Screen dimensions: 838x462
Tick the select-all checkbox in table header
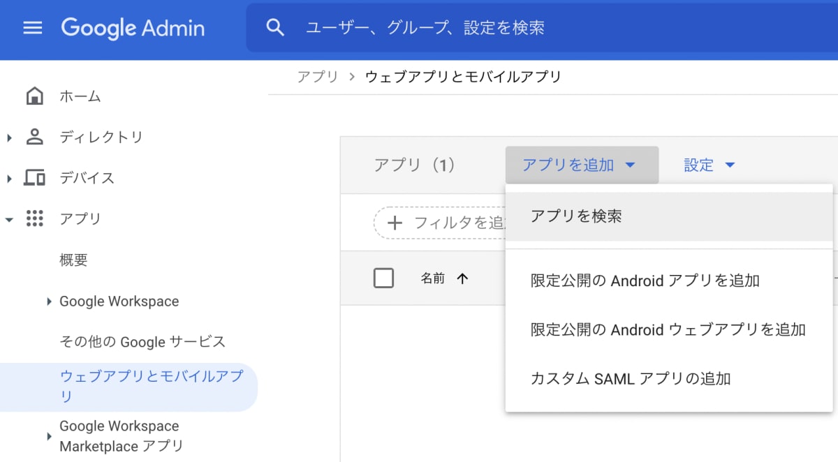coord(383,278)
